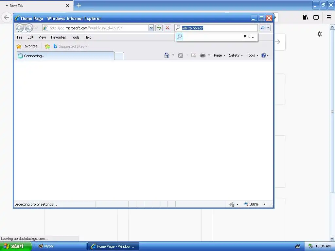Click the zoom level magnifier icon
The image size is (335, 251).
pyautogui.click(x=246, y=204)
